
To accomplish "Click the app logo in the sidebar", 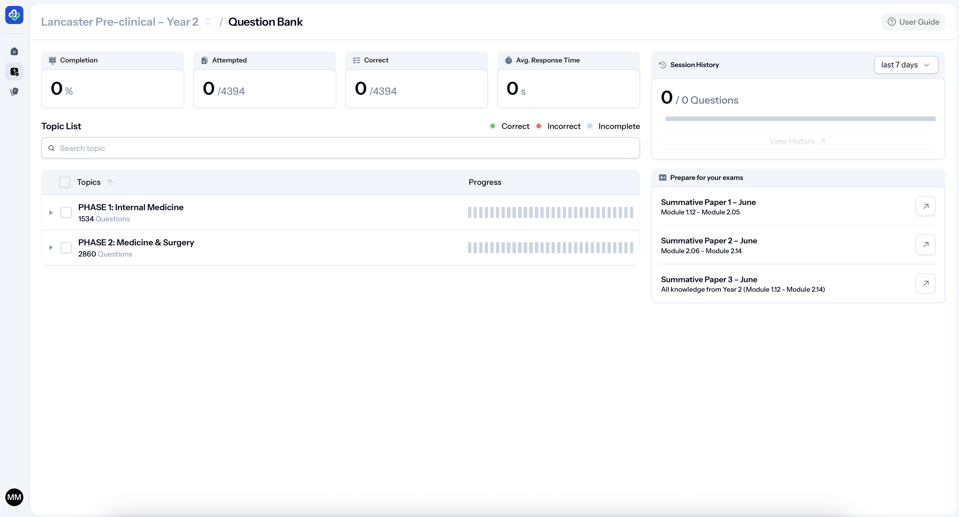I will coord(14,15).
